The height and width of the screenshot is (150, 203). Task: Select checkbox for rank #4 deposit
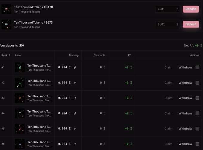coord(197,113)
